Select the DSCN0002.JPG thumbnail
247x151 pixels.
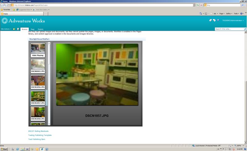pos(38,66)
